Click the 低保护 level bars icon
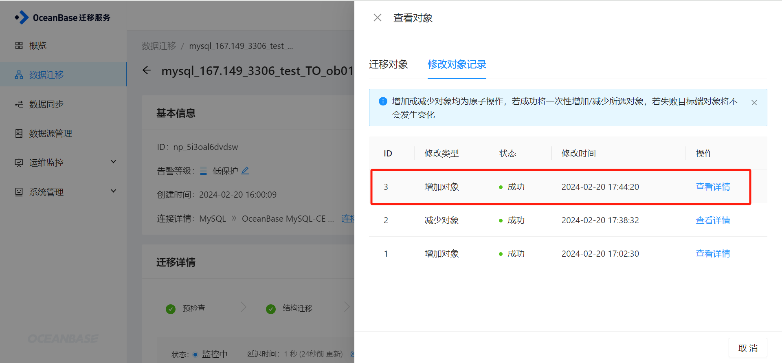The width and height of the screenshot is (782, 363). tap(204, 171)
